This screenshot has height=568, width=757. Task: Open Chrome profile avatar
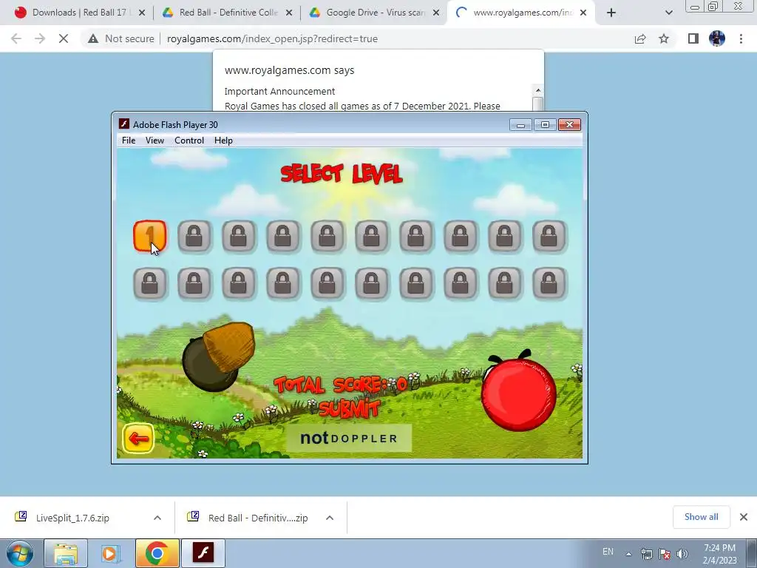717,38
